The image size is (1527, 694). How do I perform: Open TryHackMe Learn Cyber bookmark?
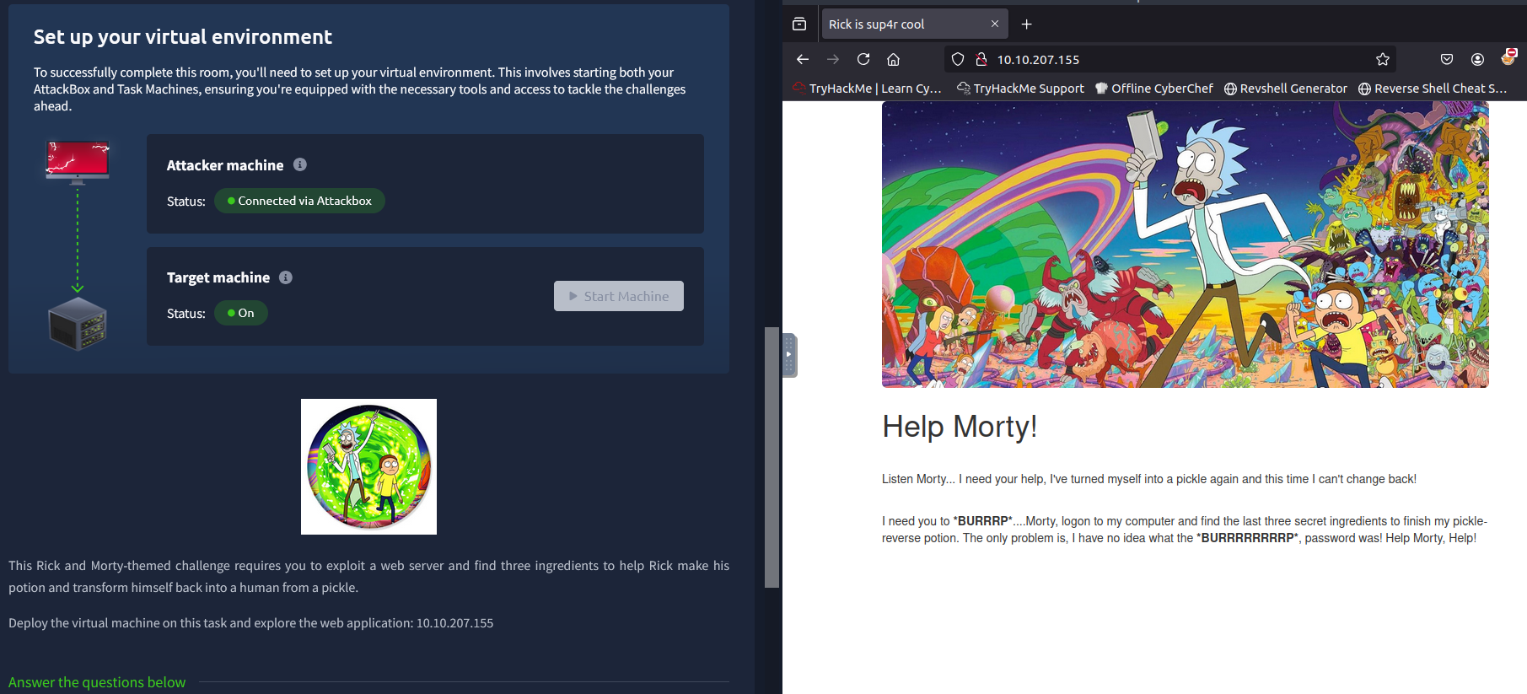click(x=868, y=88)
